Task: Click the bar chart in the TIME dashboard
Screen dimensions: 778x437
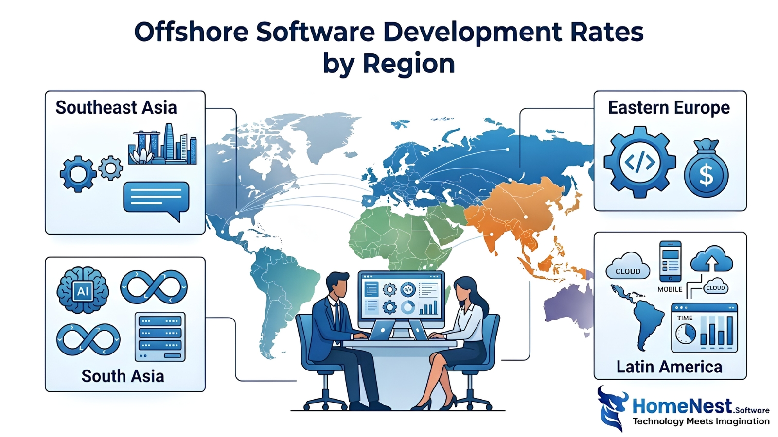Action: [x=717, y=331]
